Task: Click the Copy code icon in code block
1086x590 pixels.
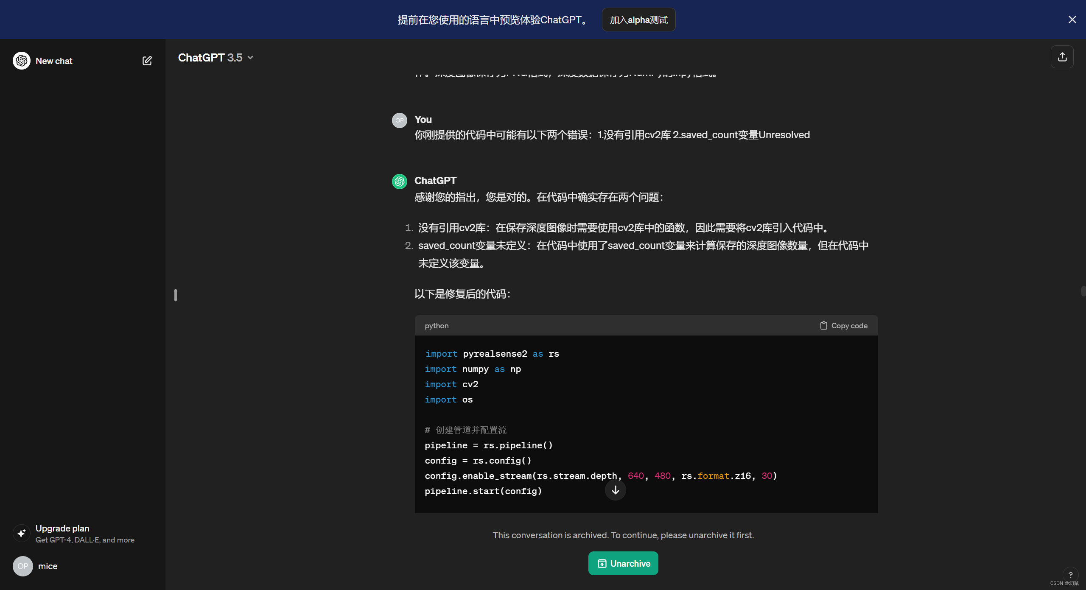Action: pyautogui.click(x=823, y=325)
